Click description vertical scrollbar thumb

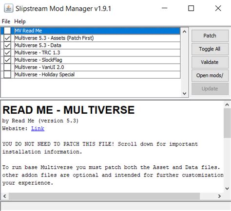coord(227,123)
